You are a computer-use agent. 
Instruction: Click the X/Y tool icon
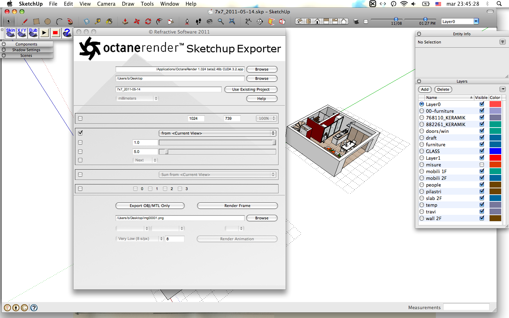tap(22, 33)
